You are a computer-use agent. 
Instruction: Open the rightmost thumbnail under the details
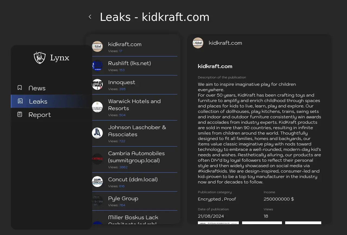303,223
